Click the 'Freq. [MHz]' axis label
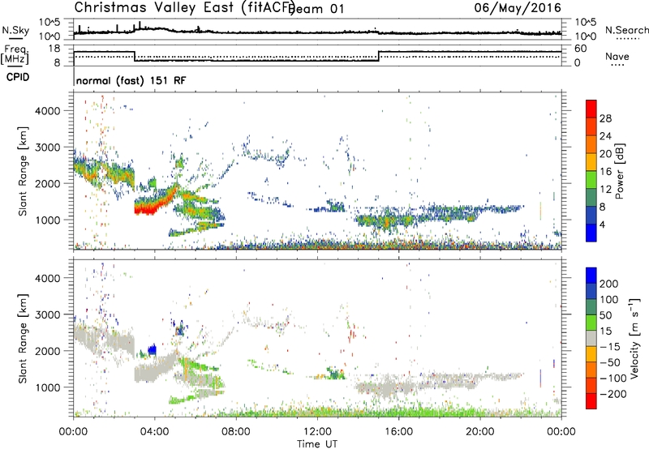Image resolution: width=649 pixels, height=449 pixels. tap(15, 54)
